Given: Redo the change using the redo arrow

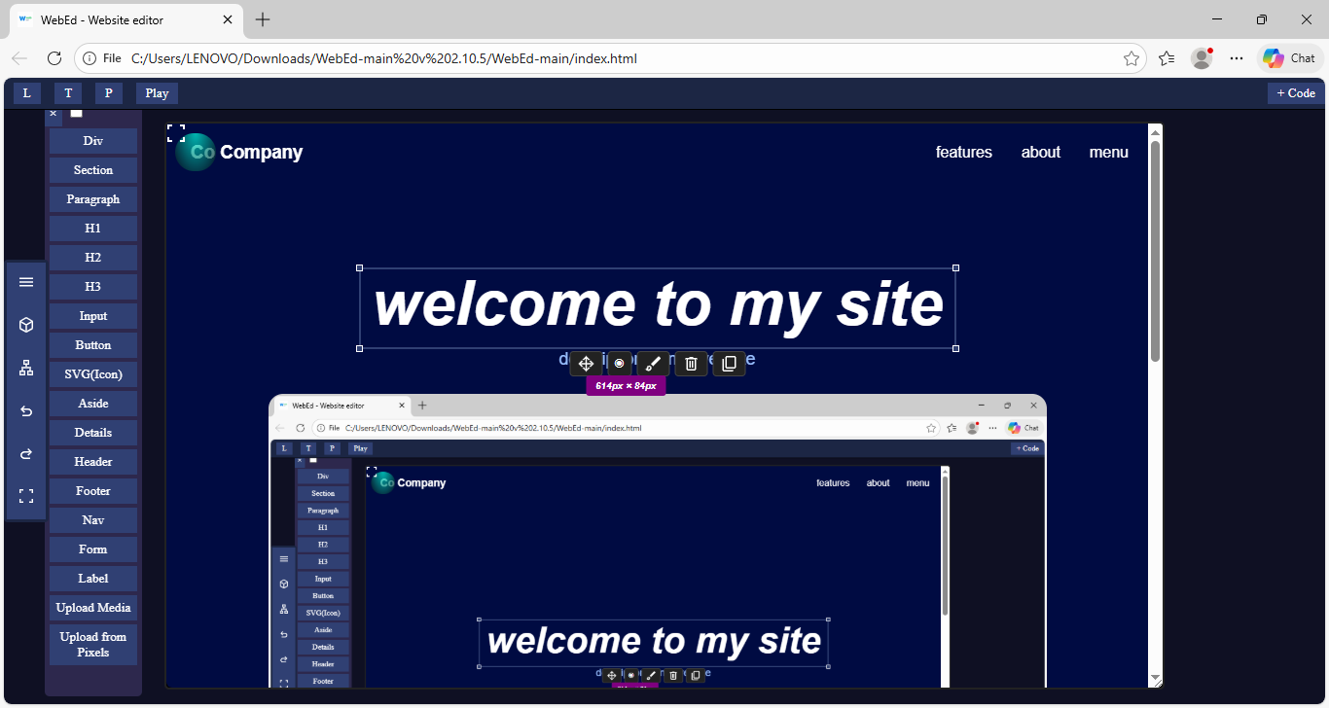Looking at the screenshot, I should tap(26, 453).
